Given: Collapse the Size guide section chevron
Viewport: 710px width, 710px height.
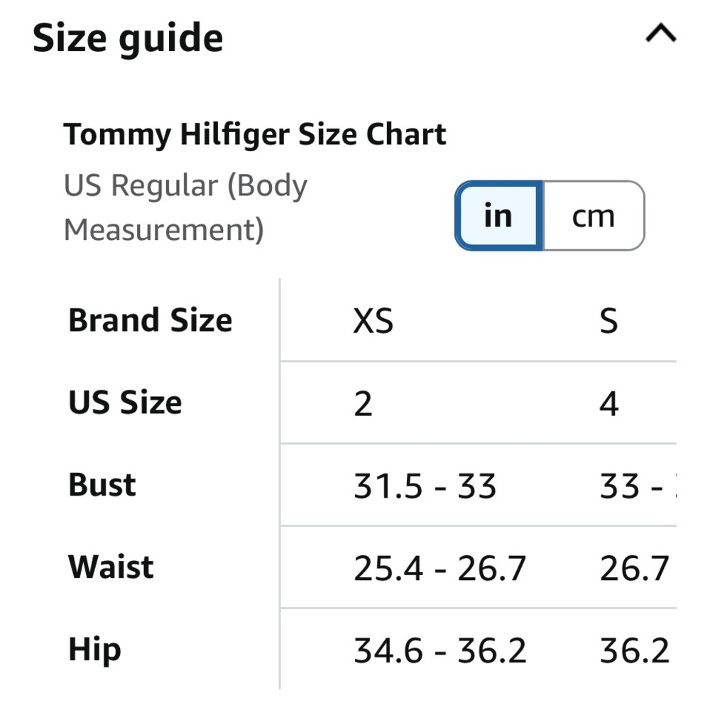Looking at the screenshot, I should (x=660, y=34).
